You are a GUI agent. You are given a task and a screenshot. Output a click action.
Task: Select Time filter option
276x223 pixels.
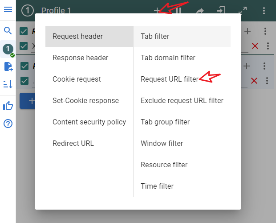157,186
